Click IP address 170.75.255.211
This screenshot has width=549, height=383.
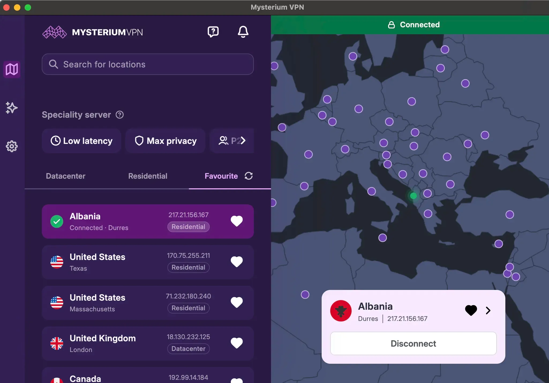tap(189, 255)
